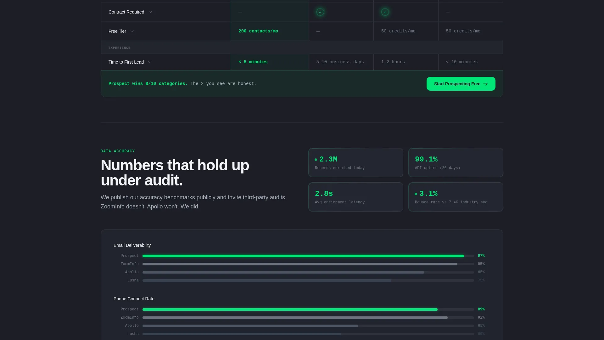Click the Time to First Lead label
The height and width of the screenshot is (340, 604).
pos(126,62)
